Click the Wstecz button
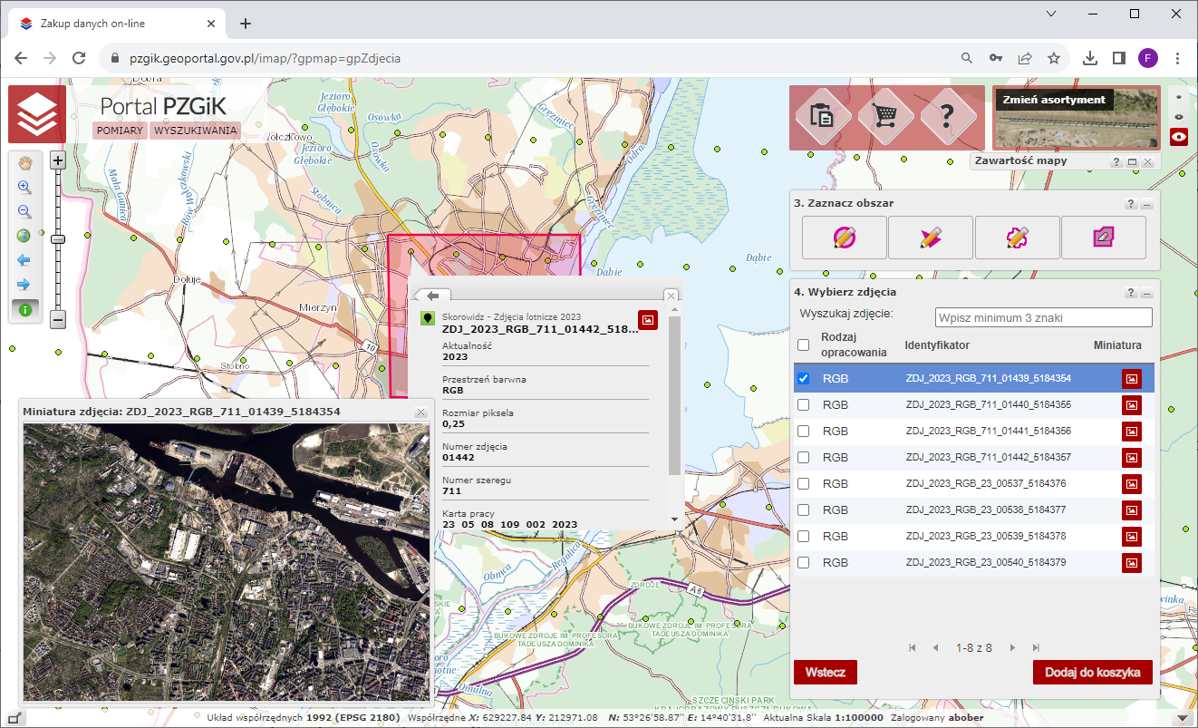This screenshot has height=728, width=1198. tap(825, 672)
